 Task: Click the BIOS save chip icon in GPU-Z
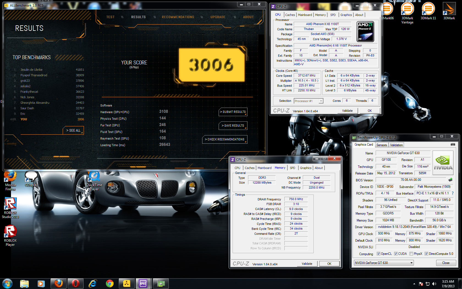coord(450,180)
